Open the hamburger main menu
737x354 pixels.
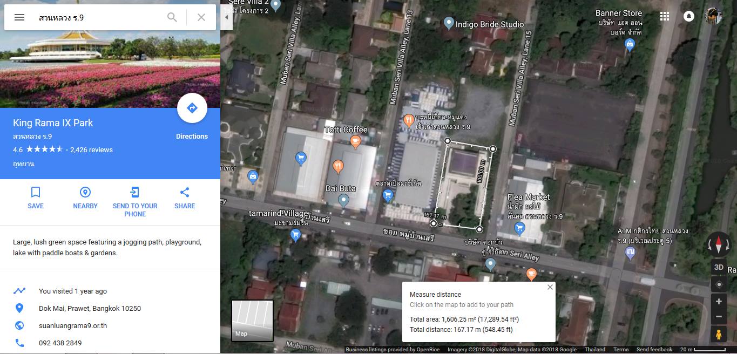19,17
